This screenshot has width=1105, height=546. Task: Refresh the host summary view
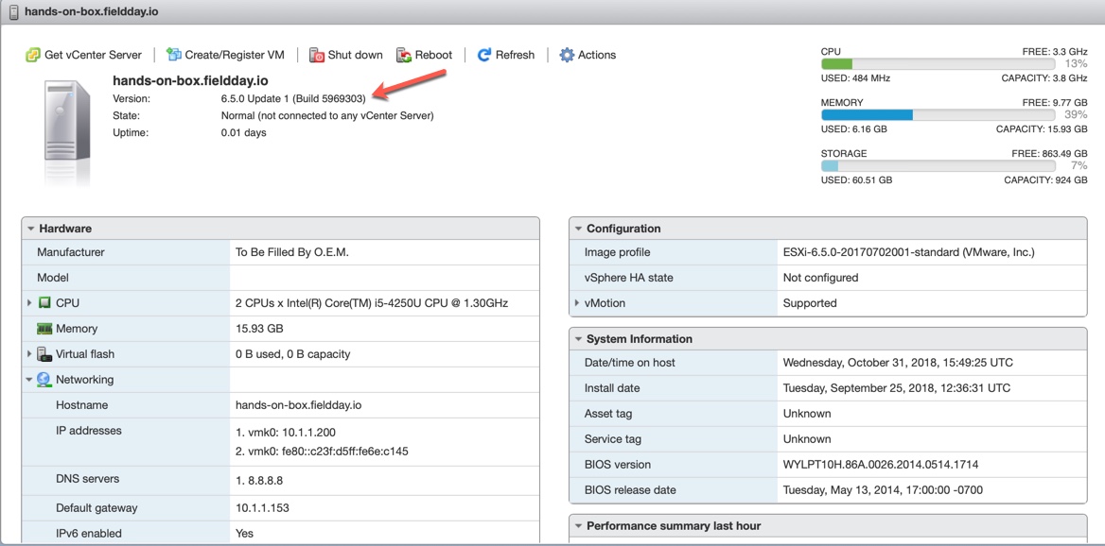pyautogui.click(x=506, y=55)
